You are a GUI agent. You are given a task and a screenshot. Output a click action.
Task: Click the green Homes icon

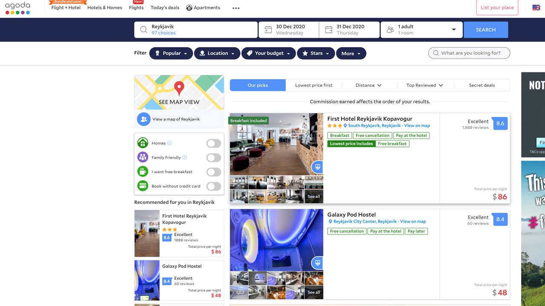(143, 143)
